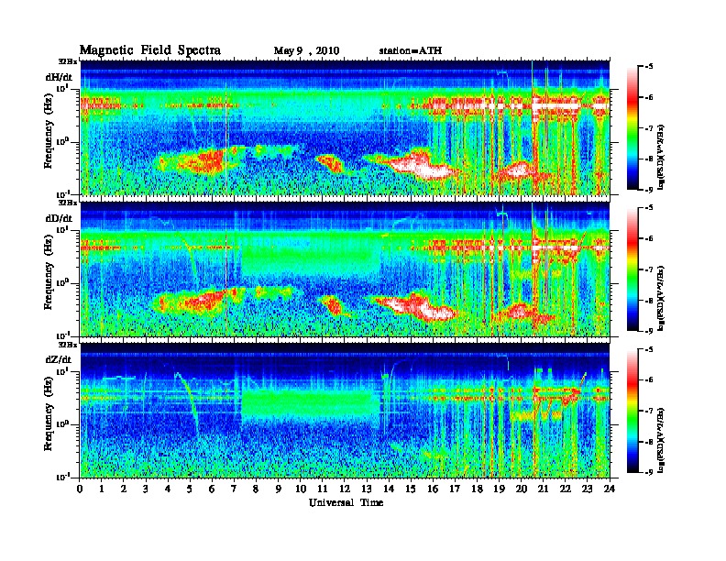Click the "24" tick on the time axis
The height and width of the screenshot is (561, 726).
click(x=610, y=489)
